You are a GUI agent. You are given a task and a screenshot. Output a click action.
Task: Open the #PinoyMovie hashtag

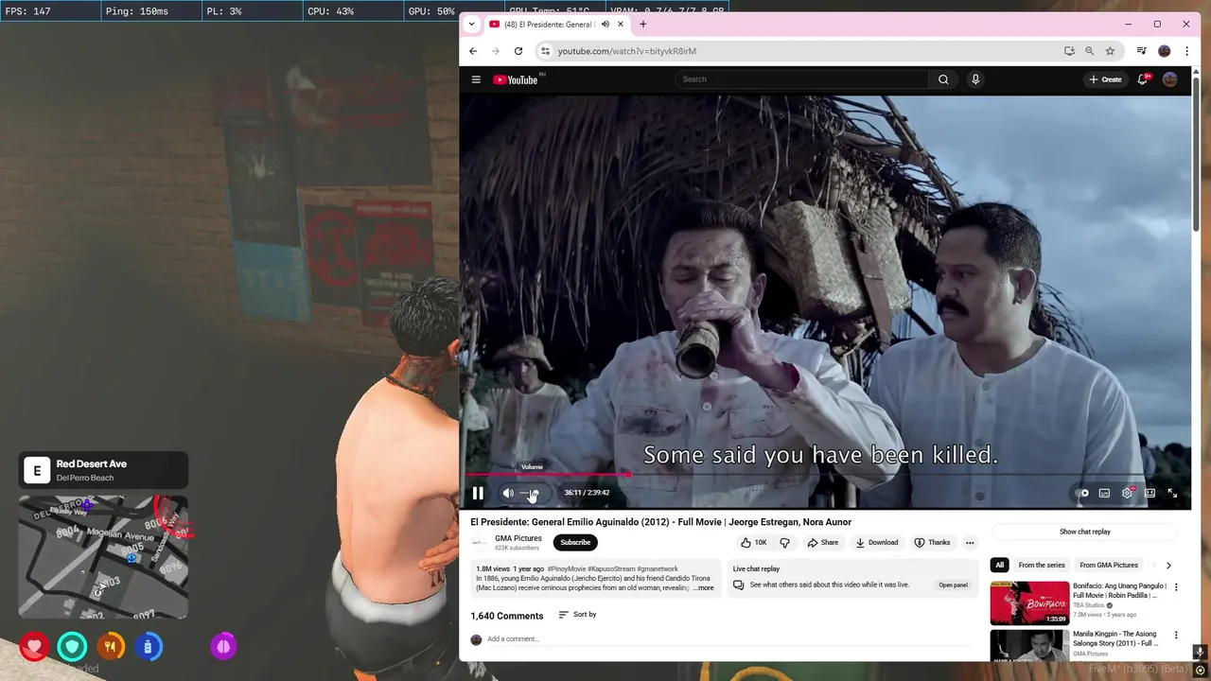point(566,569)
